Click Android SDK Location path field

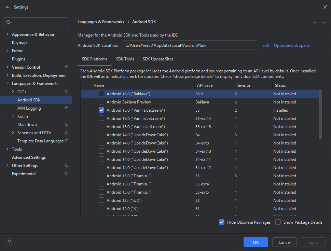(x=190, y=45)
